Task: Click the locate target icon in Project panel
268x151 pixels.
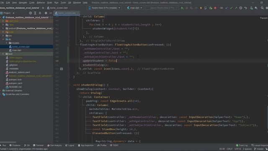Action: click(x=31, y=13)
